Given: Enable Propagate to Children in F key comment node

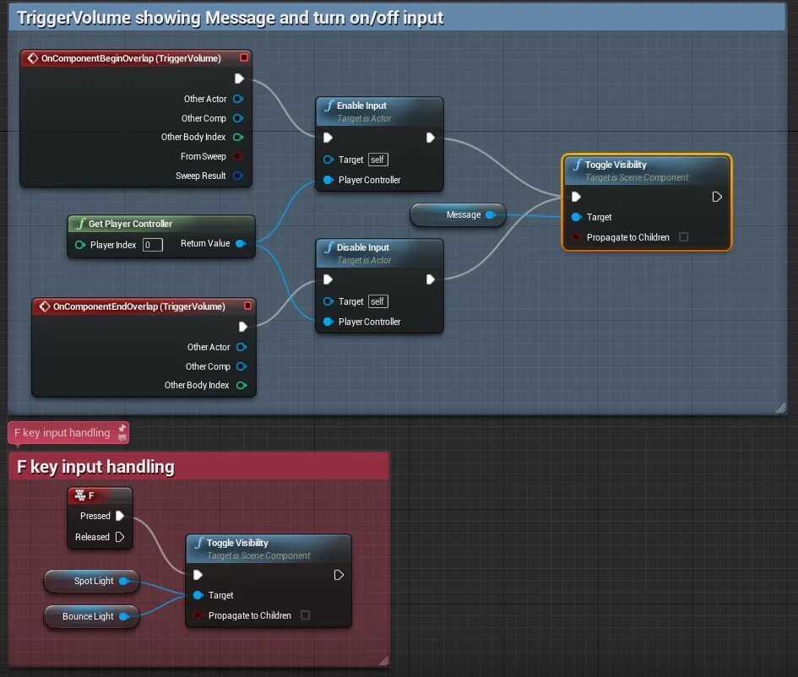Looking at the screenshot, I should pyautogui.click(x=306, y=615).
